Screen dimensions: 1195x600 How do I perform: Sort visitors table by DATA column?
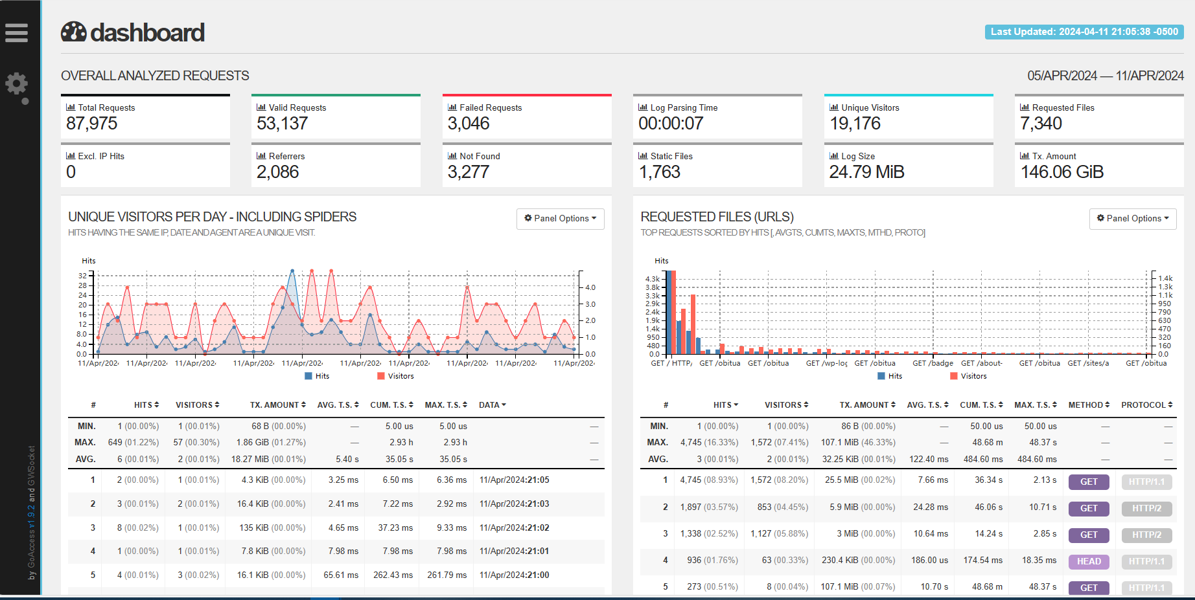pos(493,405)
